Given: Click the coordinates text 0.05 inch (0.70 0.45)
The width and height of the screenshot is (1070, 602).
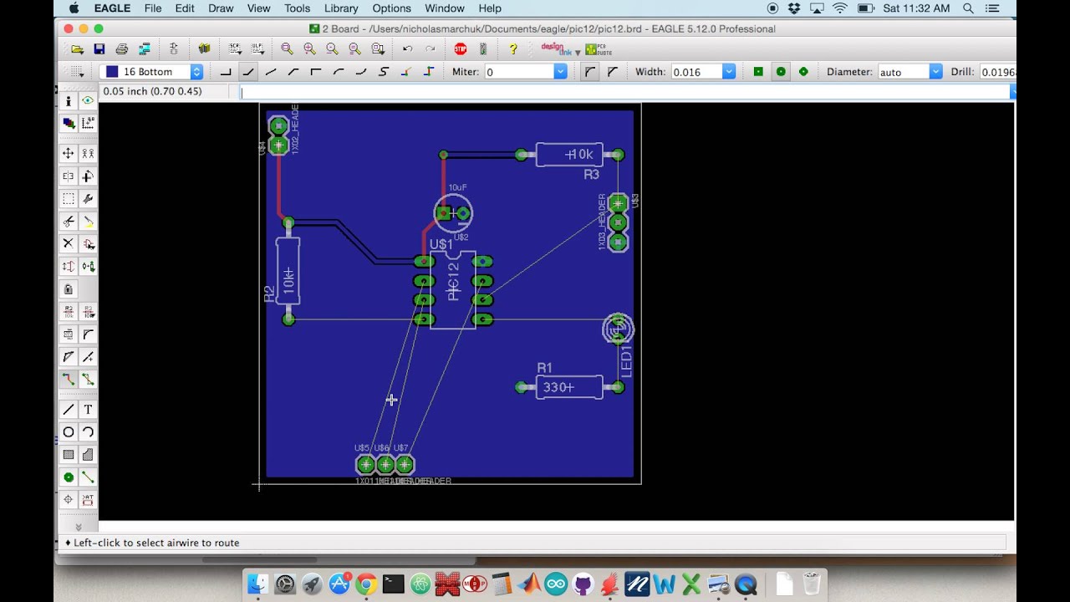Looking at the screenshot, I should pyautogui.click(x=152, y=91).
